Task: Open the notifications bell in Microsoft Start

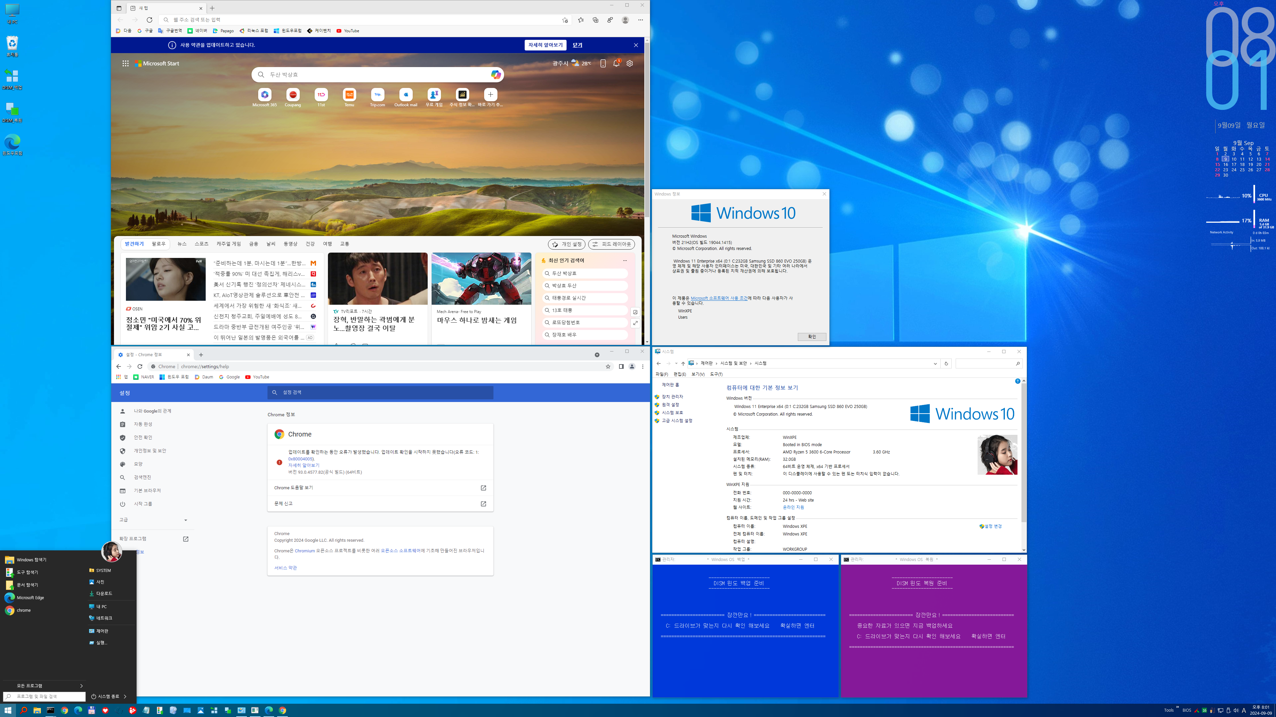Action: 616,63
